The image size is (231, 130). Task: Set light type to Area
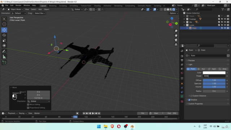[223, 69]
